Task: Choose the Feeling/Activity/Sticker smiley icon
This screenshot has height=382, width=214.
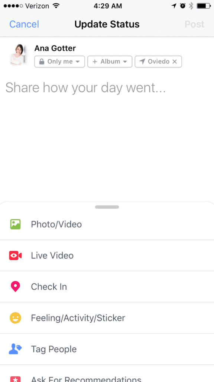Action: pos(16,318)
